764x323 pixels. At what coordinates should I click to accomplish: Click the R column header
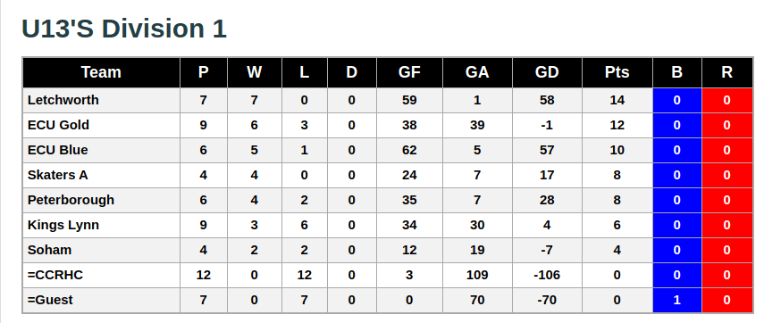pyautogui.click(x=727, y=72)
